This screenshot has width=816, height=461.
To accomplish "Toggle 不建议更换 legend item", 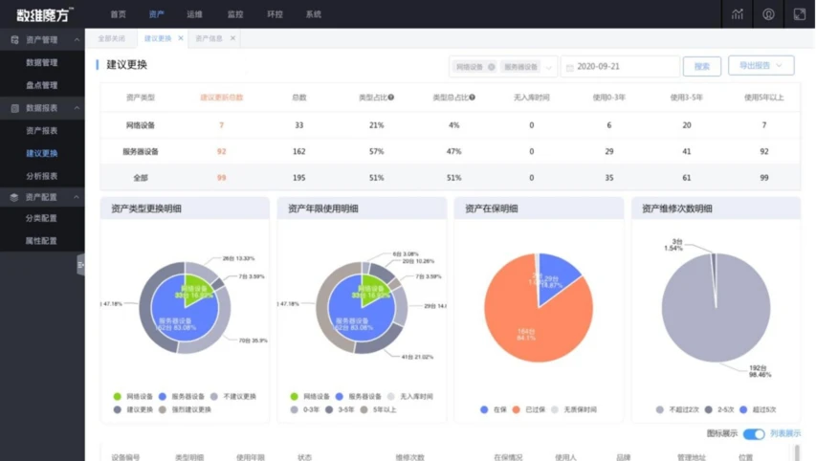I will 233,397.
